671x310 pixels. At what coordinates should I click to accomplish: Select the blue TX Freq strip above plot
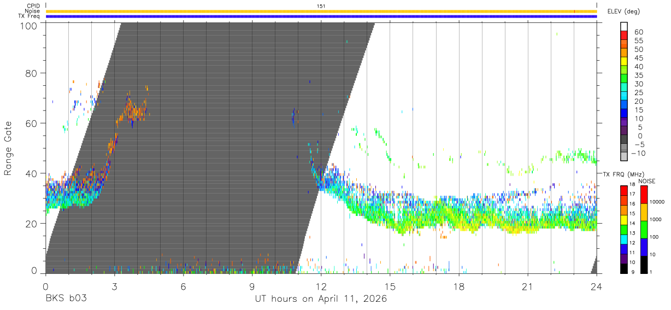(321, 16)
